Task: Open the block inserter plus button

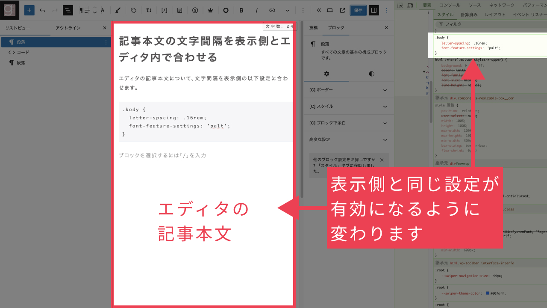Action: 29,10
